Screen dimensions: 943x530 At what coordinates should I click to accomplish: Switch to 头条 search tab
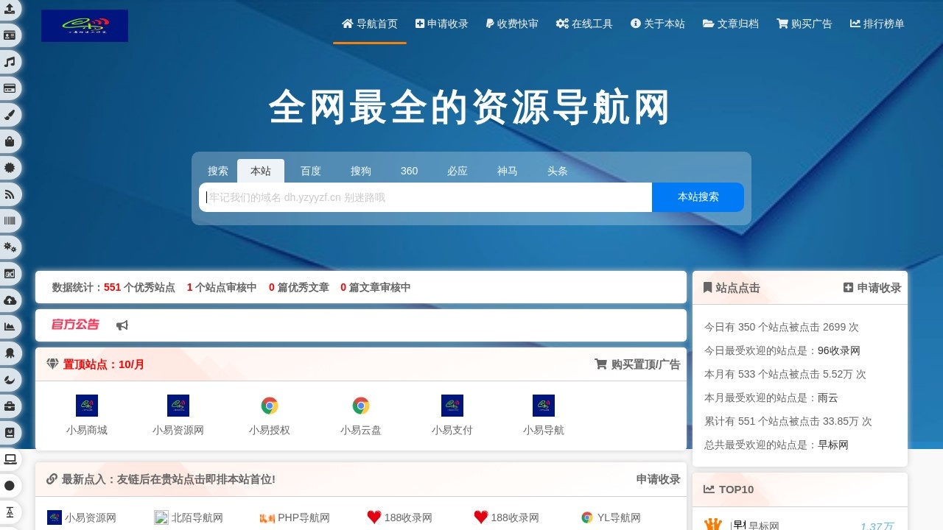(558, 171)
